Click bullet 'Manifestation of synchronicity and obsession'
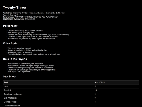 point(25,64)
